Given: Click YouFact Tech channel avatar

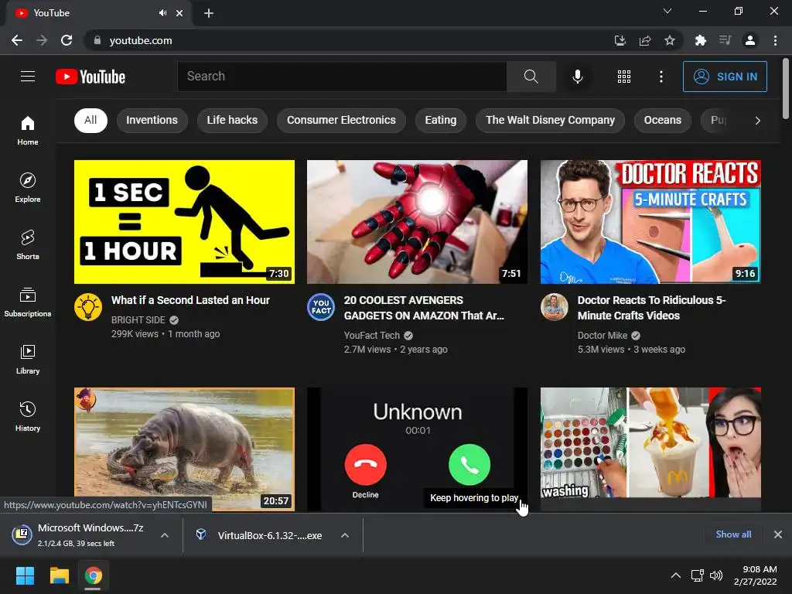Looking at the screenshot, I should point(321,306).
